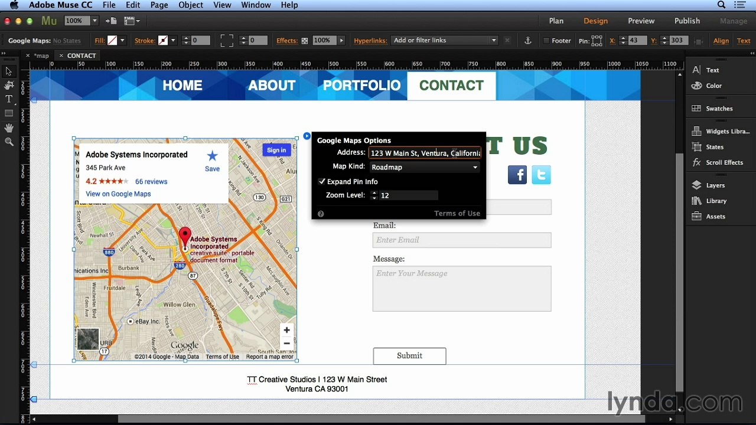Click the map zoom in plus button
The width and height of the screenshot is (756, 425).
pos(286,331)
